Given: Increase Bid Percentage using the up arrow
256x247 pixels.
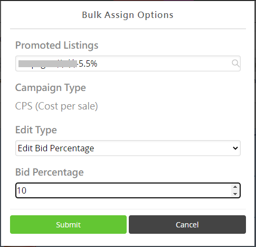Looking at the screenshot, I should (235, 187).
